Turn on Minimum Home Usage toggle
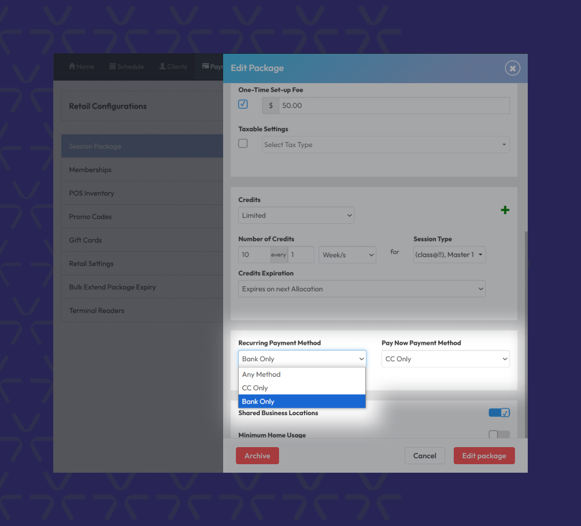Viewport: 581px width, 526px height. click(499, 435)
